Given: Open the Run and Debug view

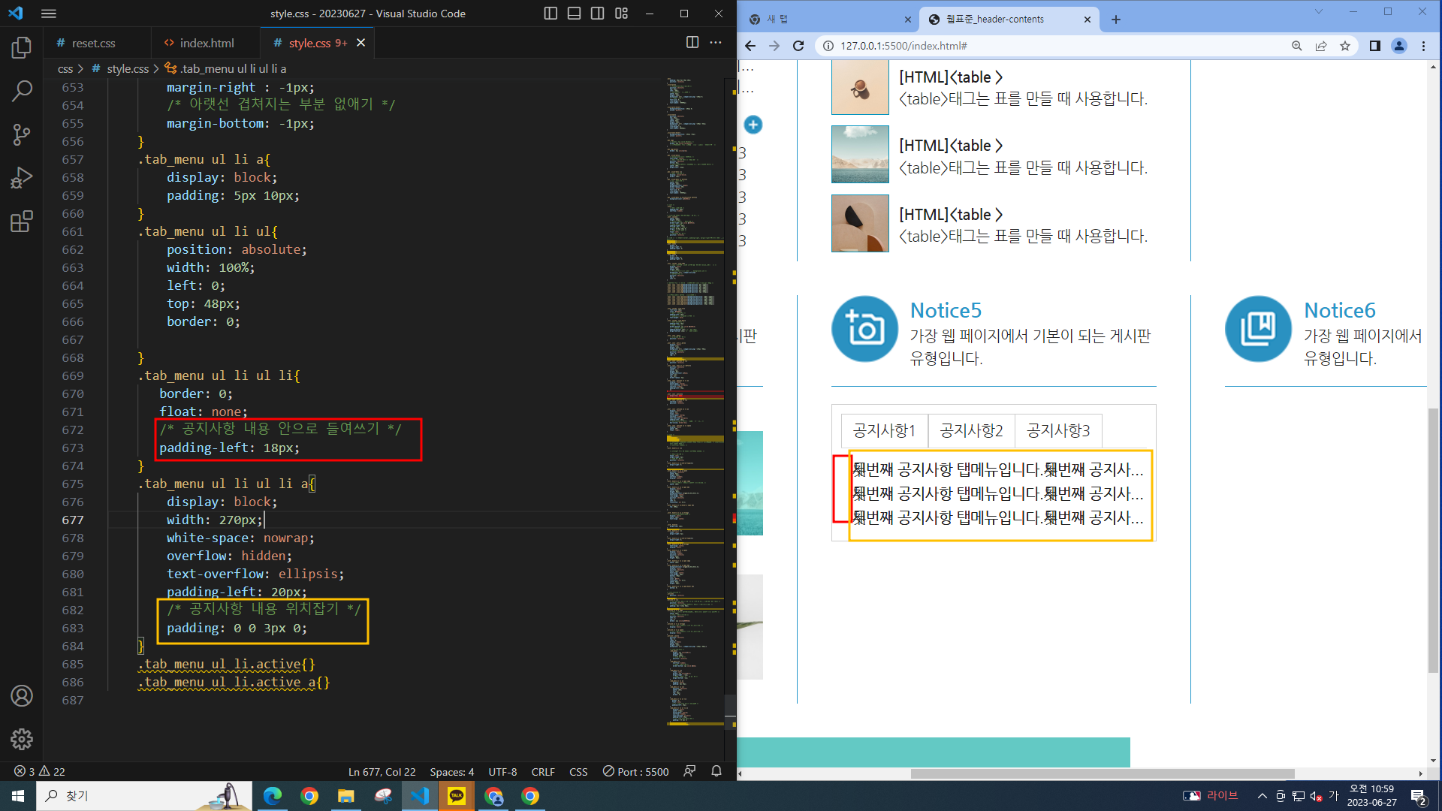Looking at the screenshot, I should tap(22, 178).
